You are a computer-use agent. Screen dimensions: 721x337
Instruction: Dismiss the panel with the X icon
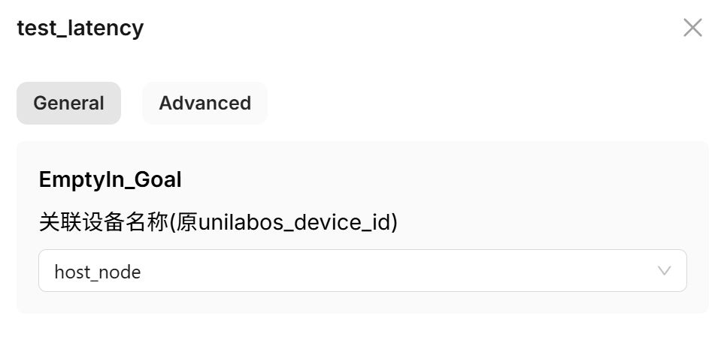[692, 29]
